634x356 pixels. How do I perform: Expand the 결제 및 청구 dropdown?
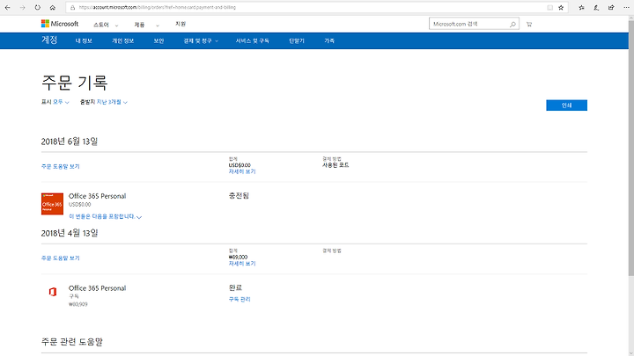pos(201,40)
